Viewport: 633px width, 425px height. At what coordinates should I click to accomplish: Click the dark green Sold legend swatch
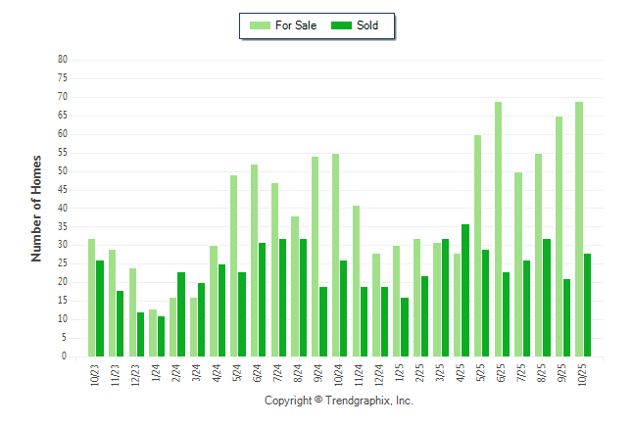tap(343, 25)
